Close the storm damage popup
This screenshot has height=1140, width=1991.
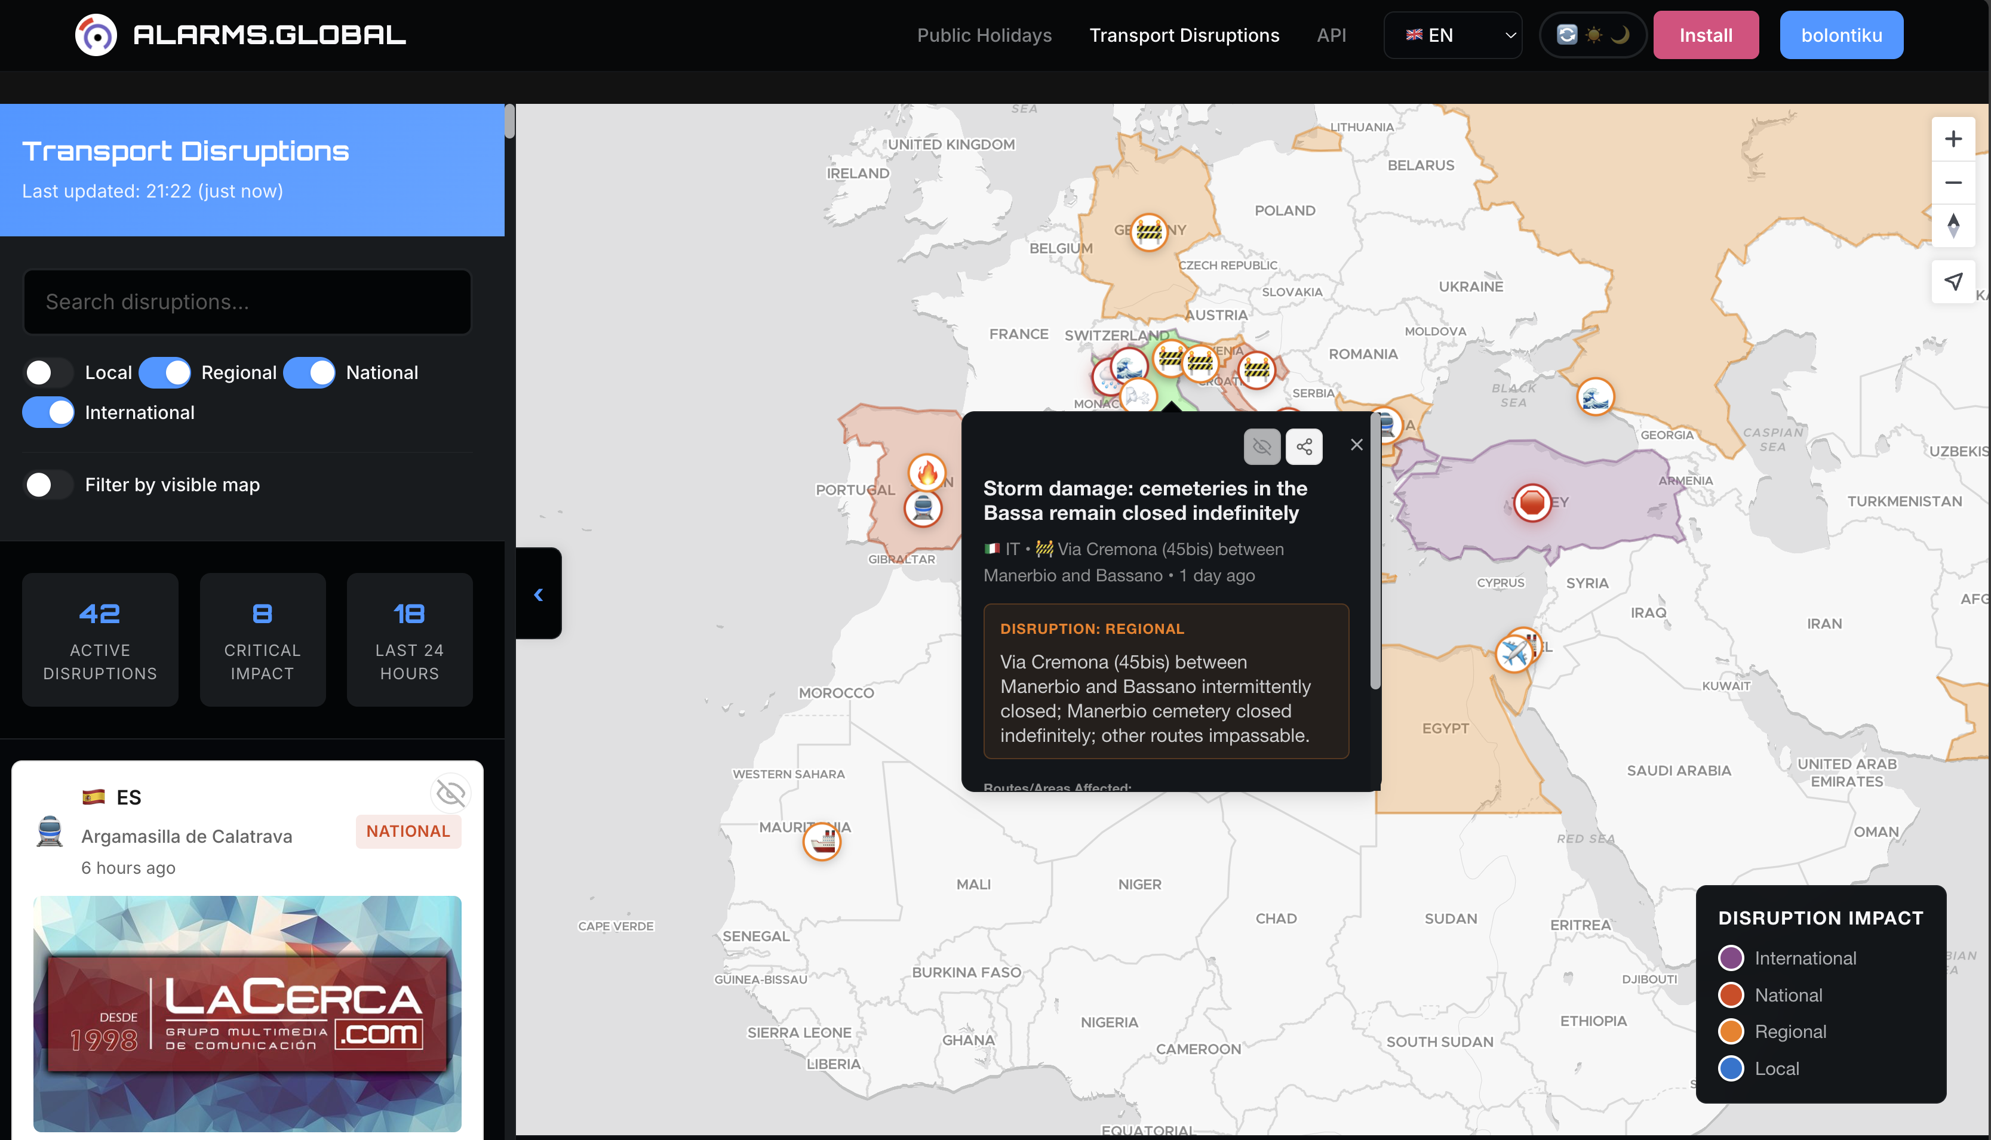pos(1357,445)
